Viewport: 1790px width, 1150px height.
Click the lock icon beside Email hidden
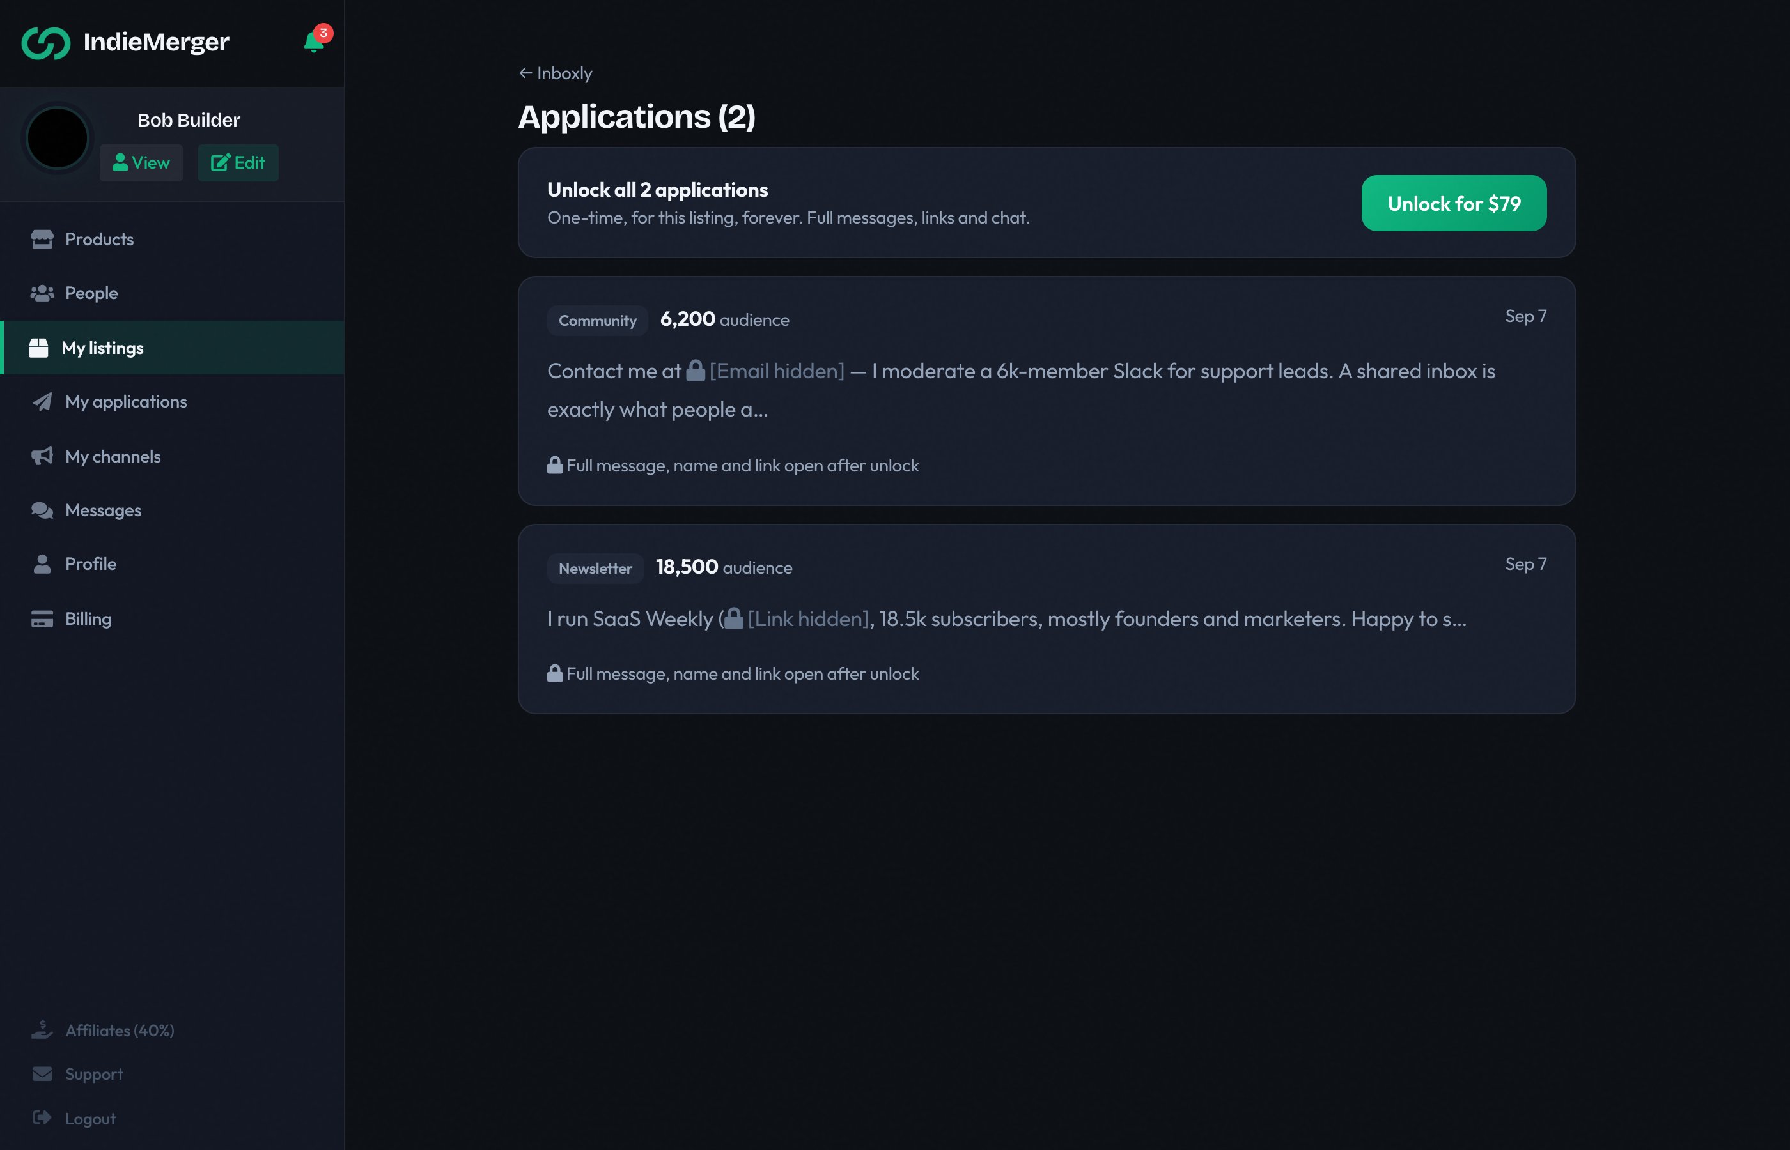(696, 370)
